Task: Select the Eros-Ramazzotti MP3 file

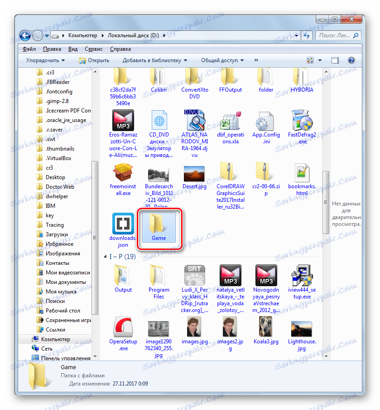Action: click(123, 134)
